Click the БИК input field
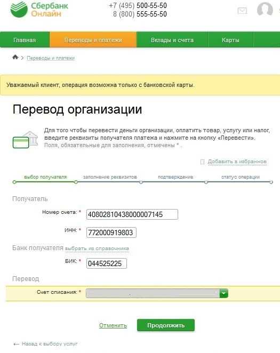This screenshot has height=353, width=280. [107, 263]
